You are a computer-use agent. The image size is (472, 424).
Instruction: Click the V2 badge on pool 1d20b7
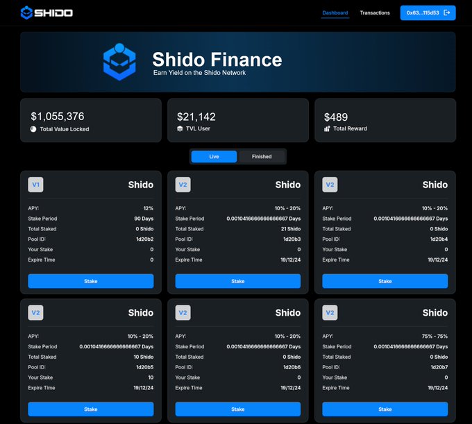330,312
